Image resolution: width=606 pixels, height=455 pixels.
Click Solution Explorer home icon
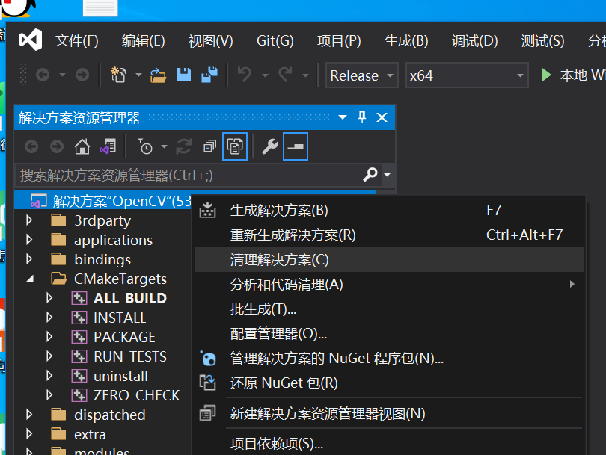click(x=82, y=146)
